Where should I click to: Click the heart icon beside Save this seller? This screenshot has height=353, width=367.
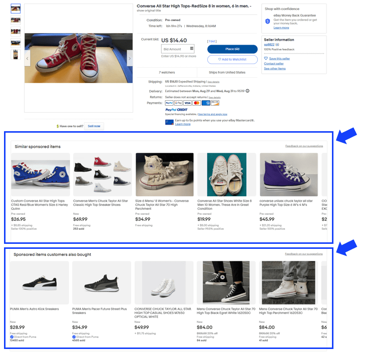point(266,58)
